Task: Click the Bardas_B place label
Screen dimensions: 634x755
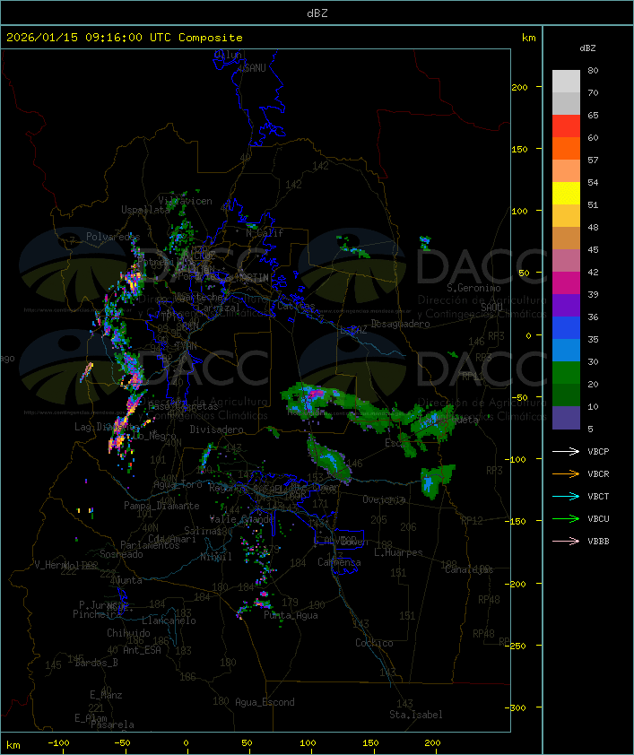Action: tap(96, 663)
